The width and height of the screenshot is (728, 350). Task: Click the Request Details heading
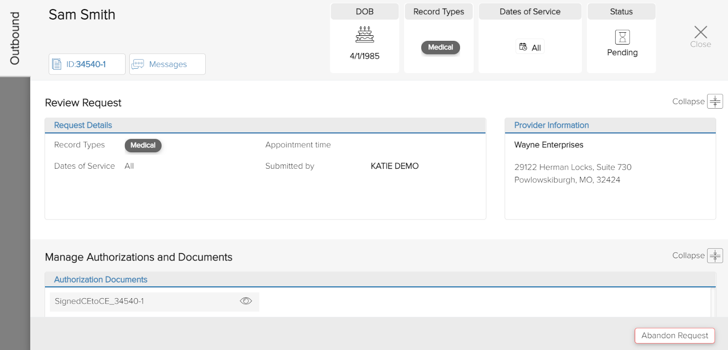click(x=83, y=125)
